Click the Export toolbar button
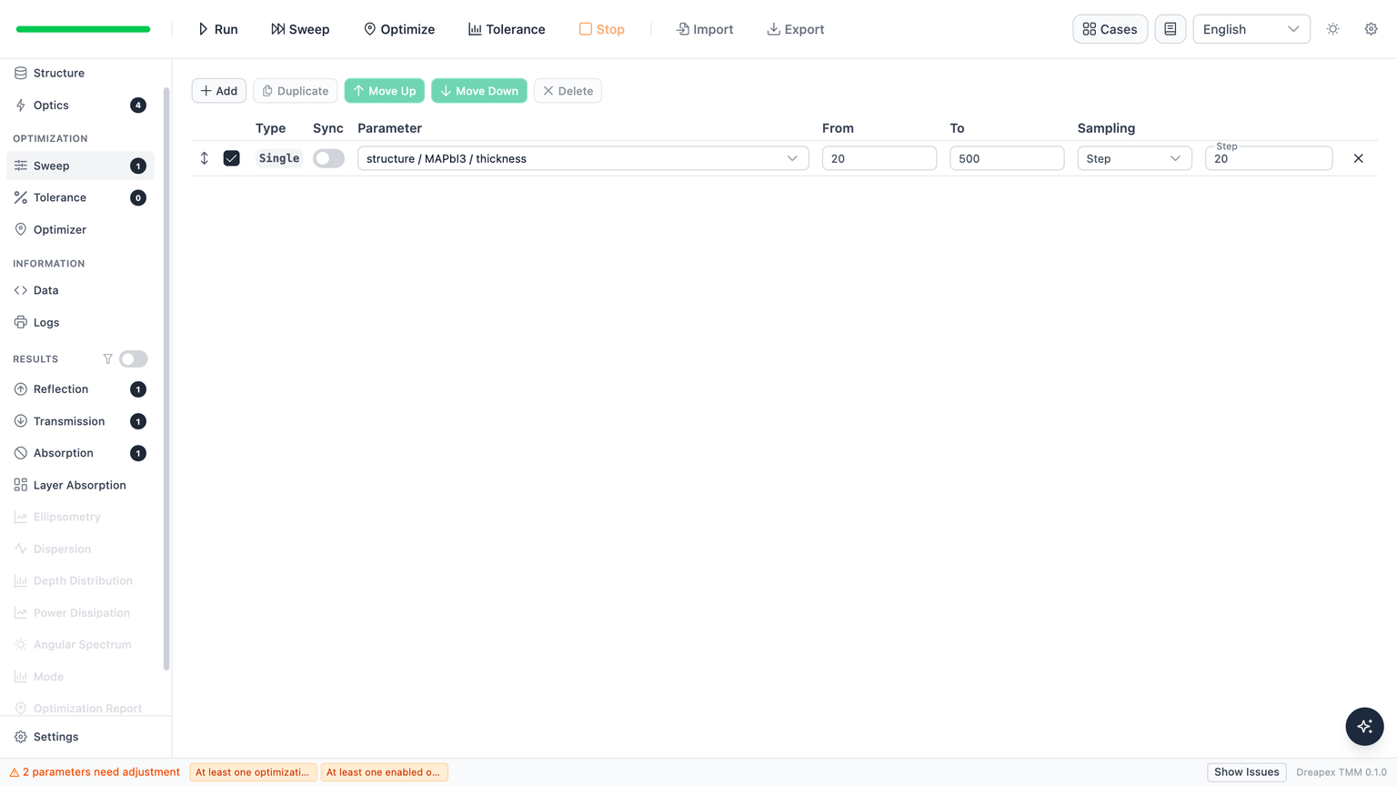This screenshot has width=1397, height=786. click(796, 29)
